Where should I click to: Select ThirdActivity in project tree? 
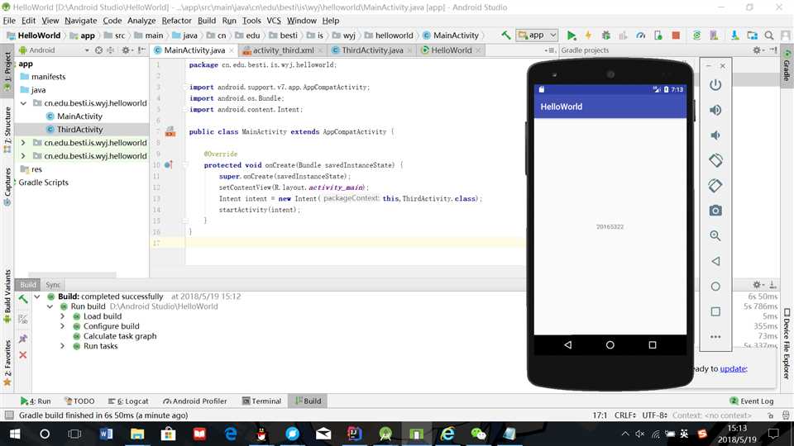click(x=79, y=130)
